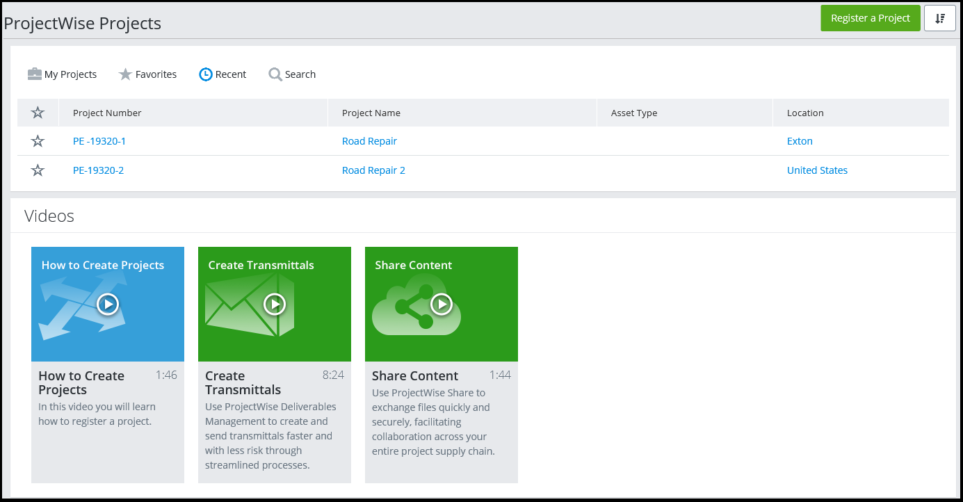963x502 pixels.
Task: Click the Register a Project button
Action: click(870, 19)
